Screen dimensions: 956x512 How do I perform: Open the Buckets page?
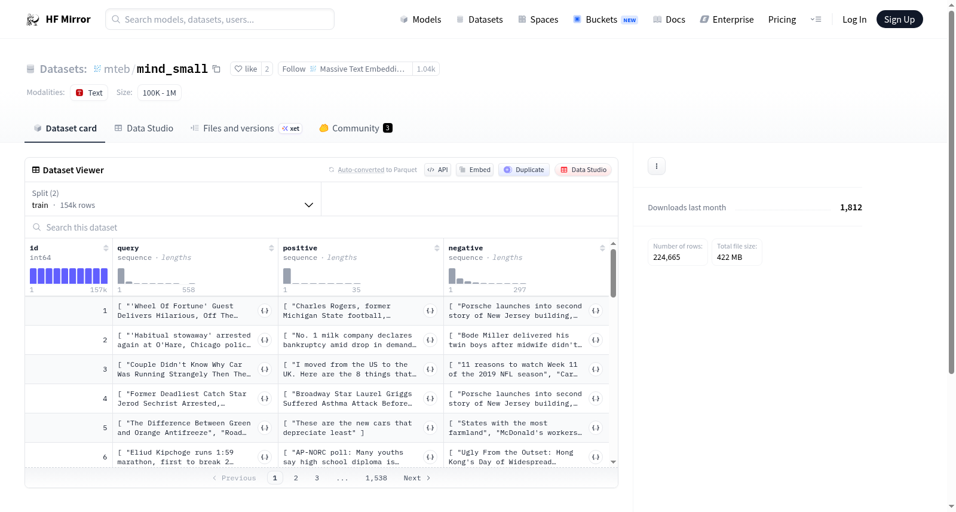coord(605,19)
